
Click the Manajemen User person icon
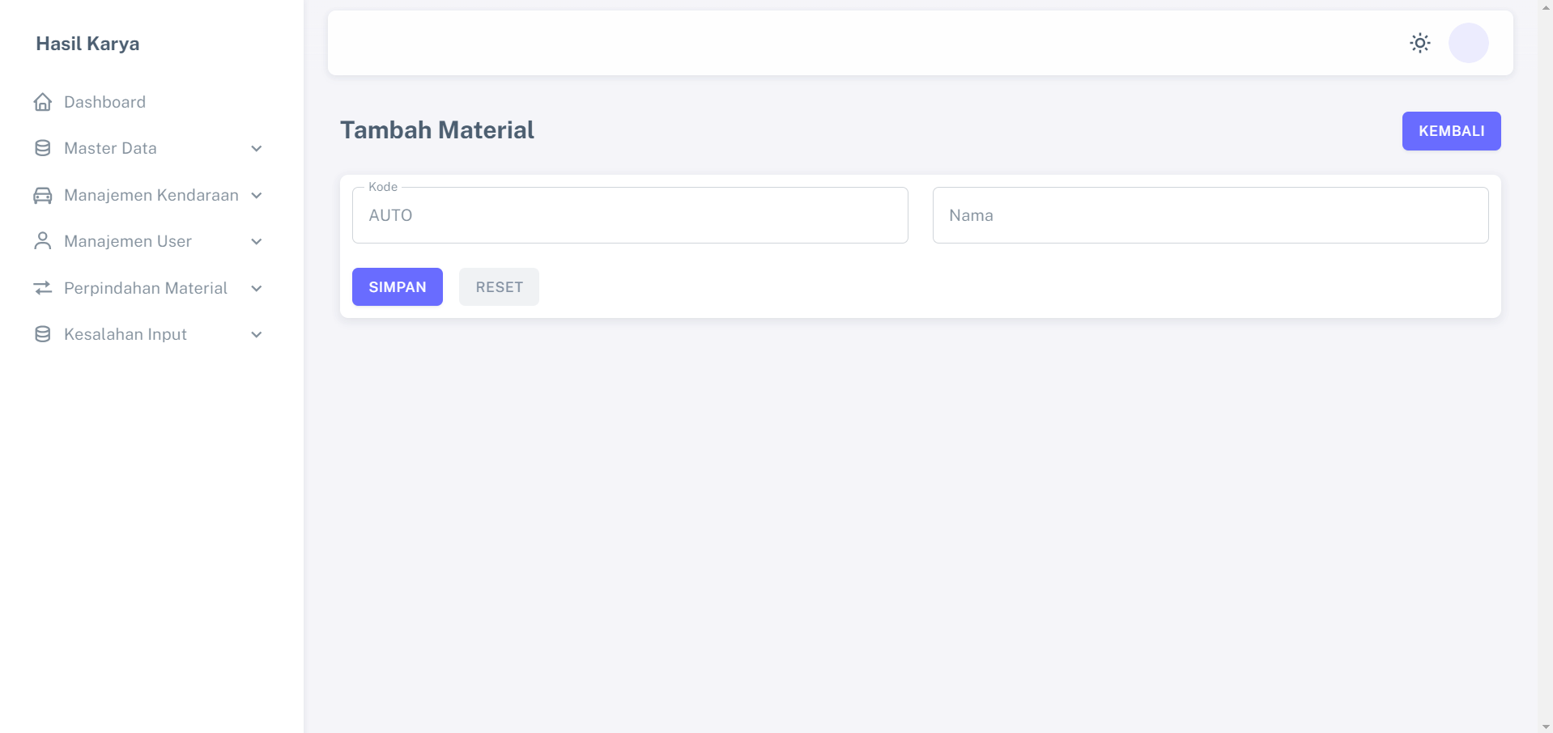[43, 241]
